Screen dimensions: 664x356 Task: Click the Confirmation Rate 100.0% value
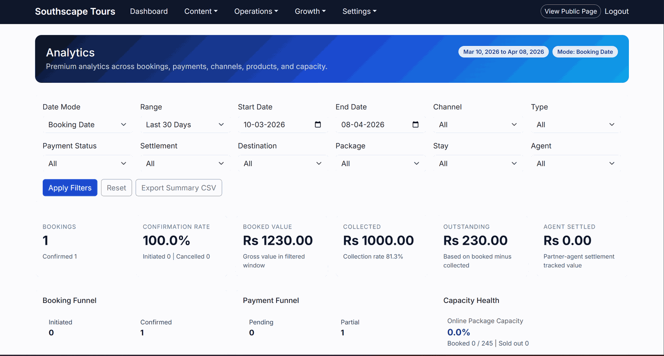[x=166, y=240]
